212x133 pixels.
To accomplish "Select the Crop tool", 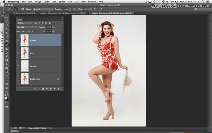I will [x=7, y=33].
